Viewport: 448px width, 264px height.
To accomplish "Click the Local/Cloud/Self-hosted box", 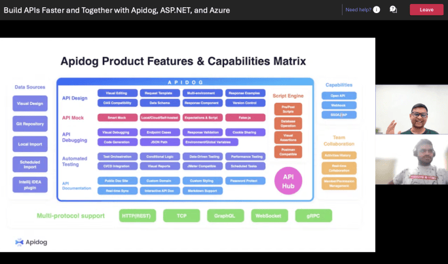I will point(160,118).
